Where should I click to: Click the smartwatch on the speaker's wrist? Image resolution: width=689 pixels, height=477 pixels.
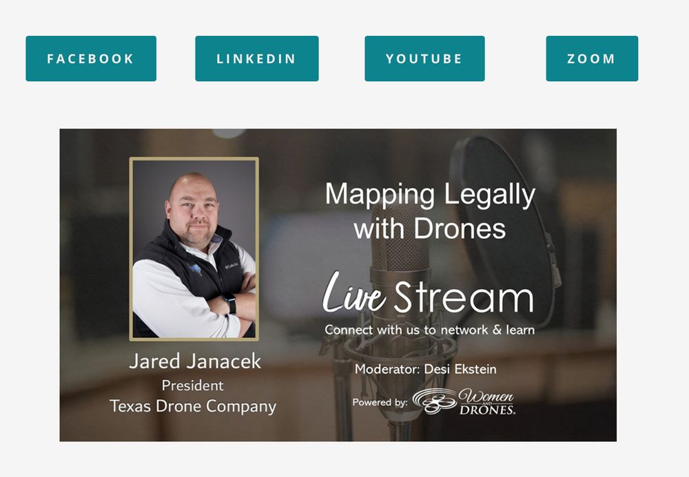pos(230,303)
